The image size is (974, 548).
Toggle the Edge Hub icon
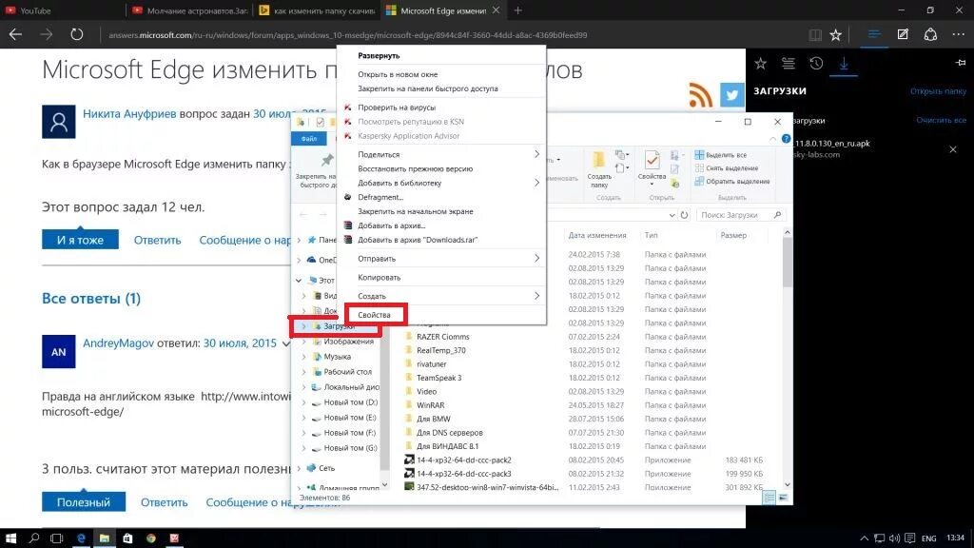click(873, 35)
